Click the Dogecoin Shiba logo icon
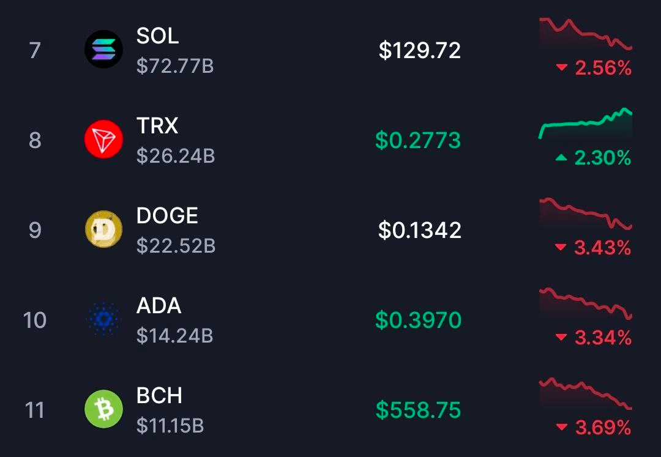 tap(103, 229)
